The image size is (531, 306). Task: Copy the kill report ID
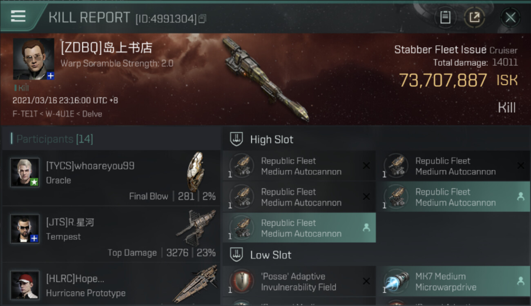(203, 19)
